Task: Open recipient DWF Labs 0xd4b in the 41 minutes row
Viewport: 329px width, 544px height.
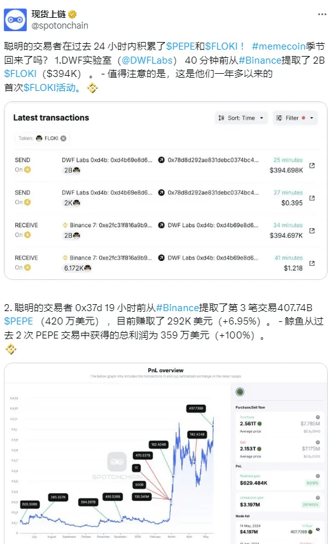Action: point(213,258)
